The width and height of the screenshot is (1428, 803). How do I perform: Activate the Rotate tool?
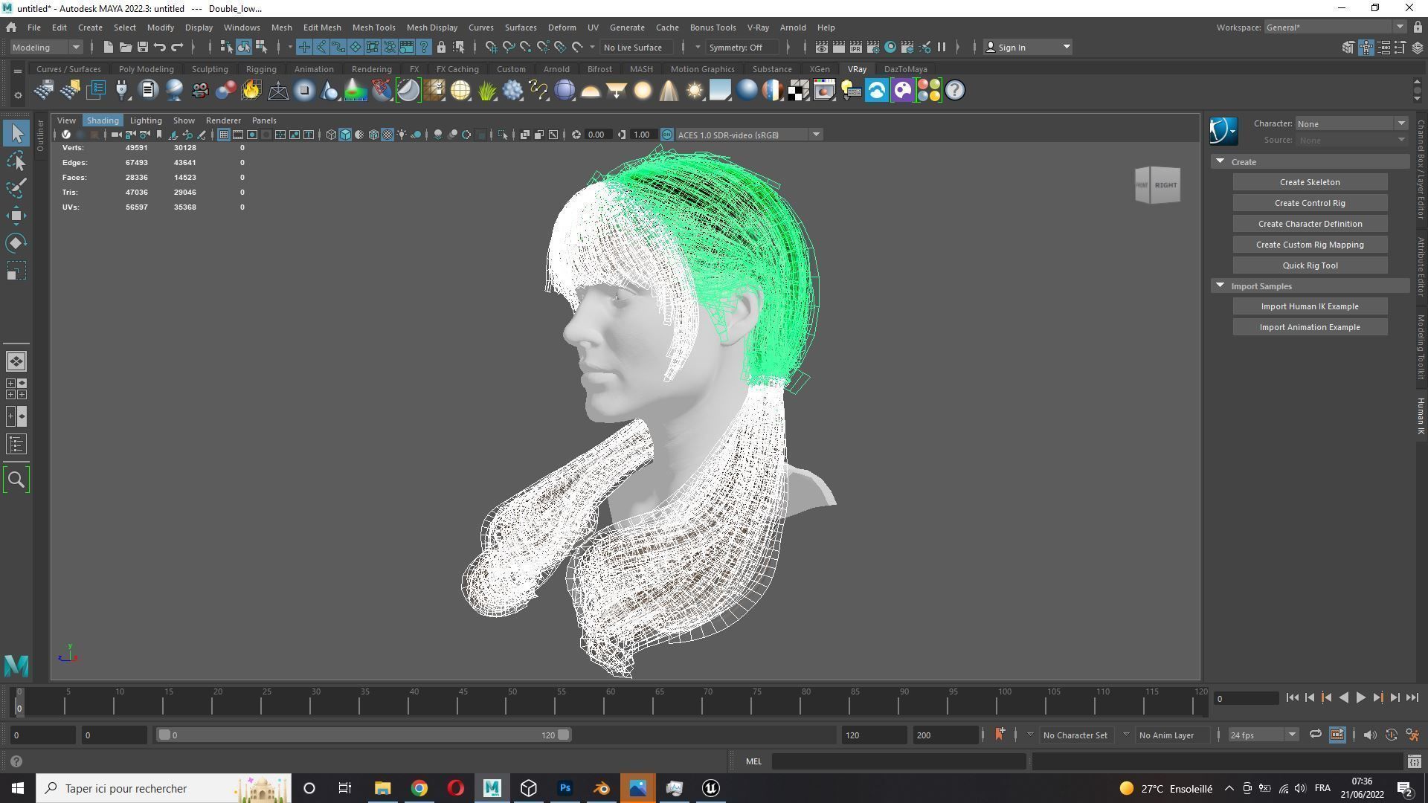pyautogui.click(x=16, y=244)
